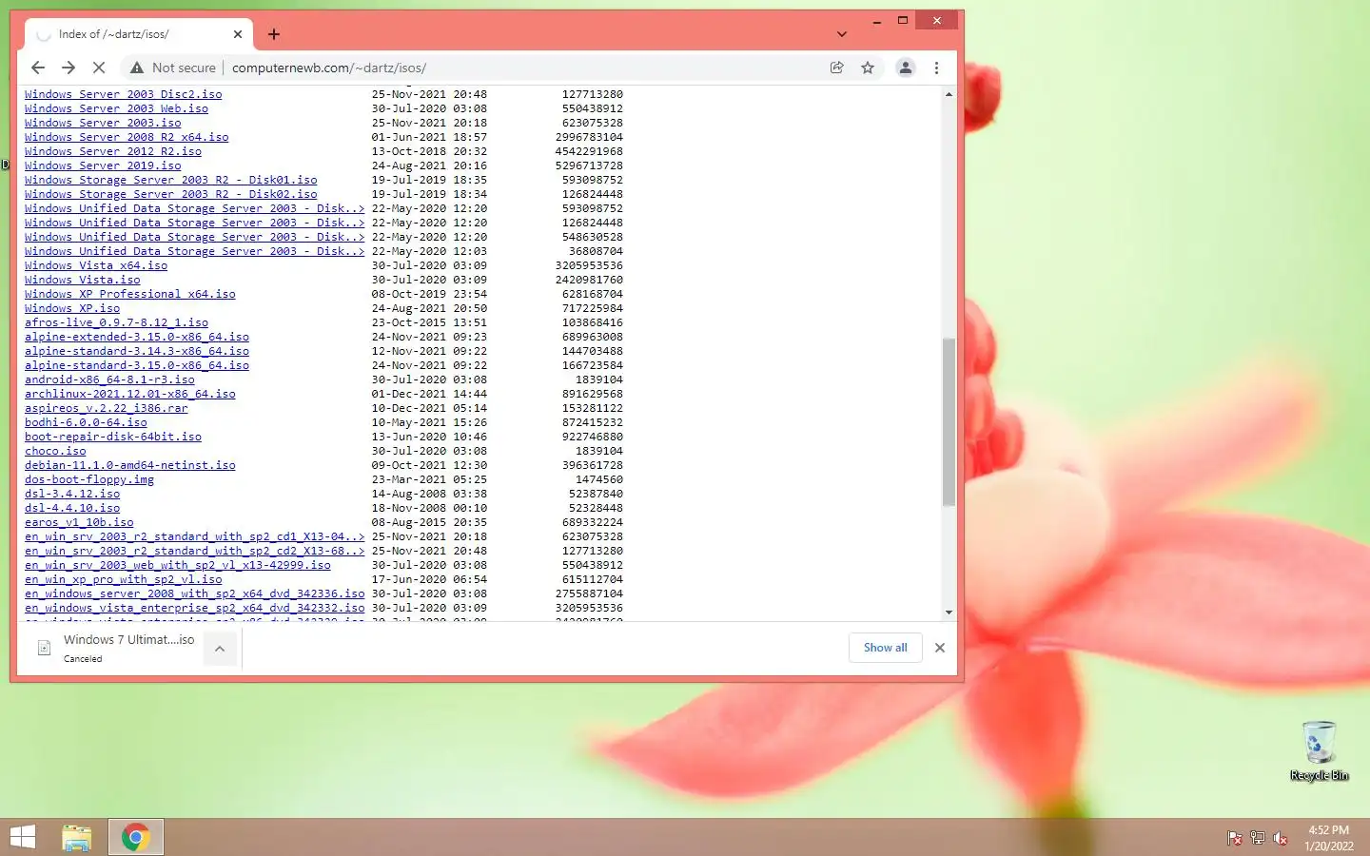1370x856 pixels.
Task: Click en_win_xp_pro_with_sp2_vl.iso link
Action: [x=123, y=579]
